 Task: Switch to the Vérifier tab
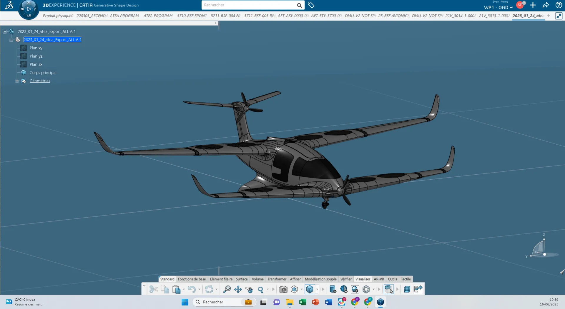(346, 279)
